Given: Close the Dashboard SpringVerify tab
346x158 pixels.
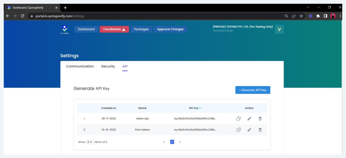Looking at the screenshot, I should pos(56,8).
